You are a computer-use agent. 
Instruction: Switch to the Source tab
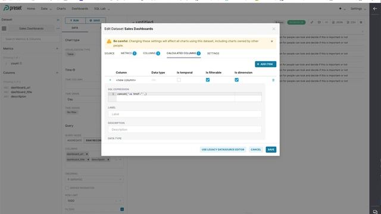click(110, 53)
